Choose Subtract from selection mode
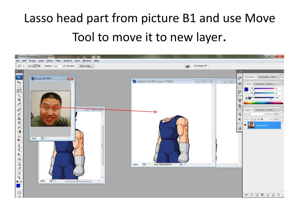The image size is (299, 224). [x=36, y=66]
